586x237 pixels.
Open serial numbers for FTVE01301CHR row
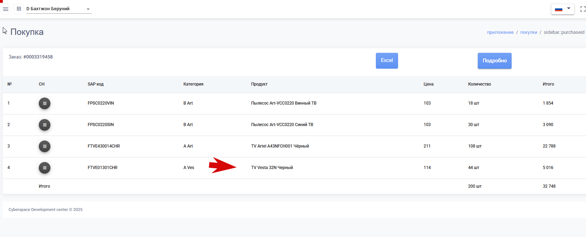44,168
